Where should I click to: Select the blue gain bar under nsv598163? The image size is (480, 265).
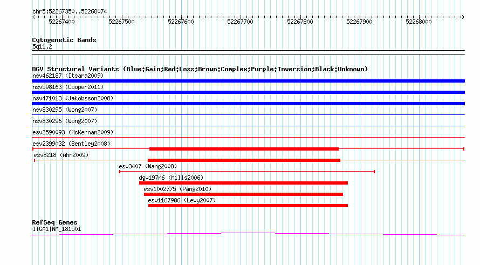(x=248, y=92)
